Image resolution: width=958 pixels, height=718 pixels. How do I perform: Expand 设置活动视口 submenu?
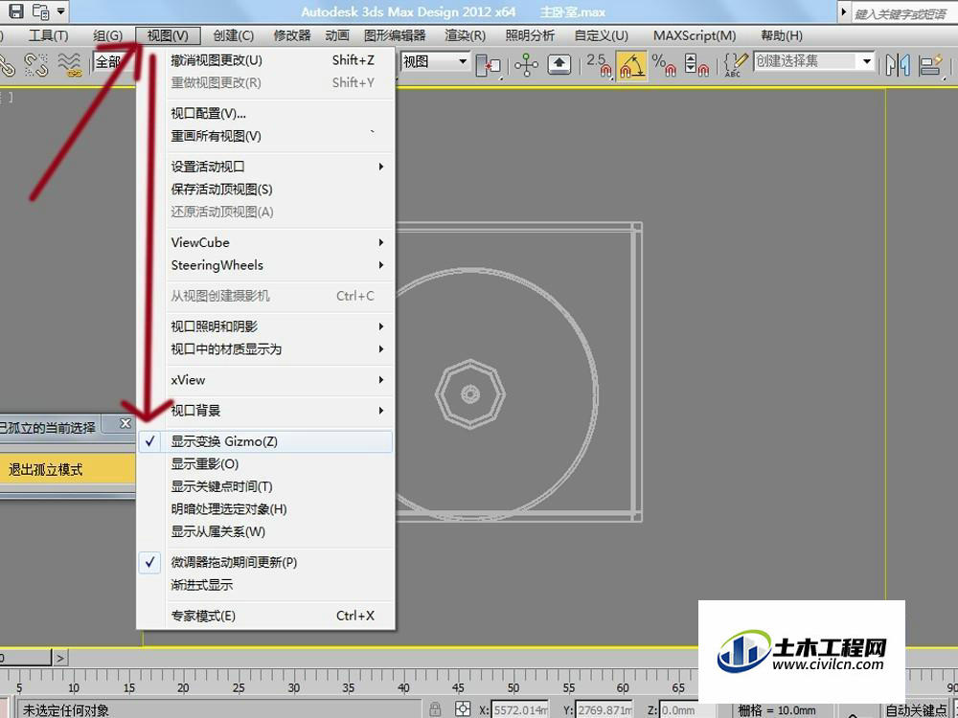point(265,167)
